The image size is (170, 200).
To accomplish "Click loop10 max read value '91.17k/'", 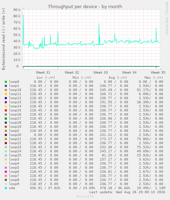I will 144,90.
